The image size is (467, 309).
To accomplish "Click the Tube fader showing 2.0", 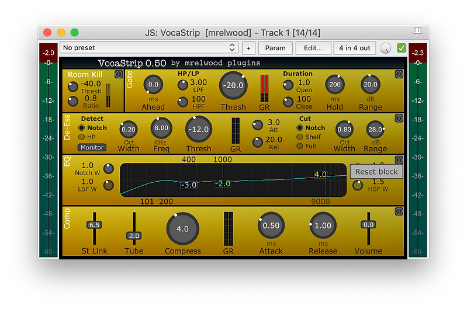I will coord(134,236).
